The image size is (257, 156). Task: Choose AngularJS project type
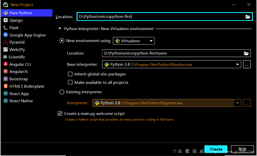pyautogui.click(x=27, y=71)
